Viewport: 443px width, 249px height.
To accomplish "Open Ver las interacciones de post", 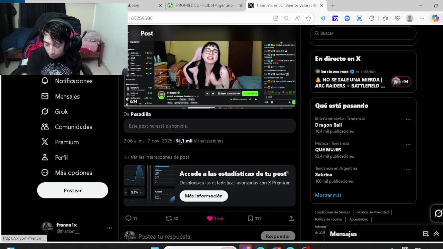I will click(156, 157).
